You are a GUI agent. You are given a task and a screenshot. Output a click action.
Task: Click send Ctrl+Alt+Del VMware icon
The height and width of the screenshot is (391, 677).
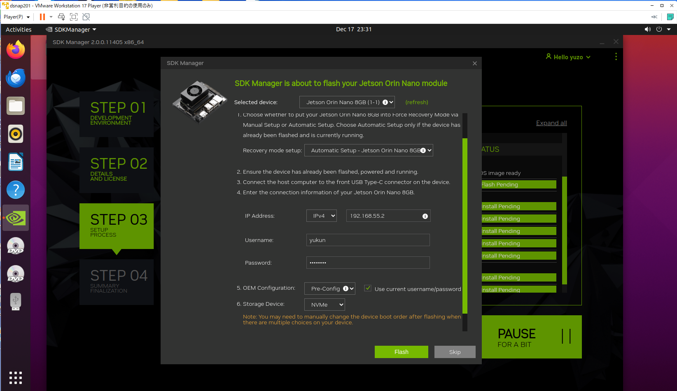coord(61,17)
